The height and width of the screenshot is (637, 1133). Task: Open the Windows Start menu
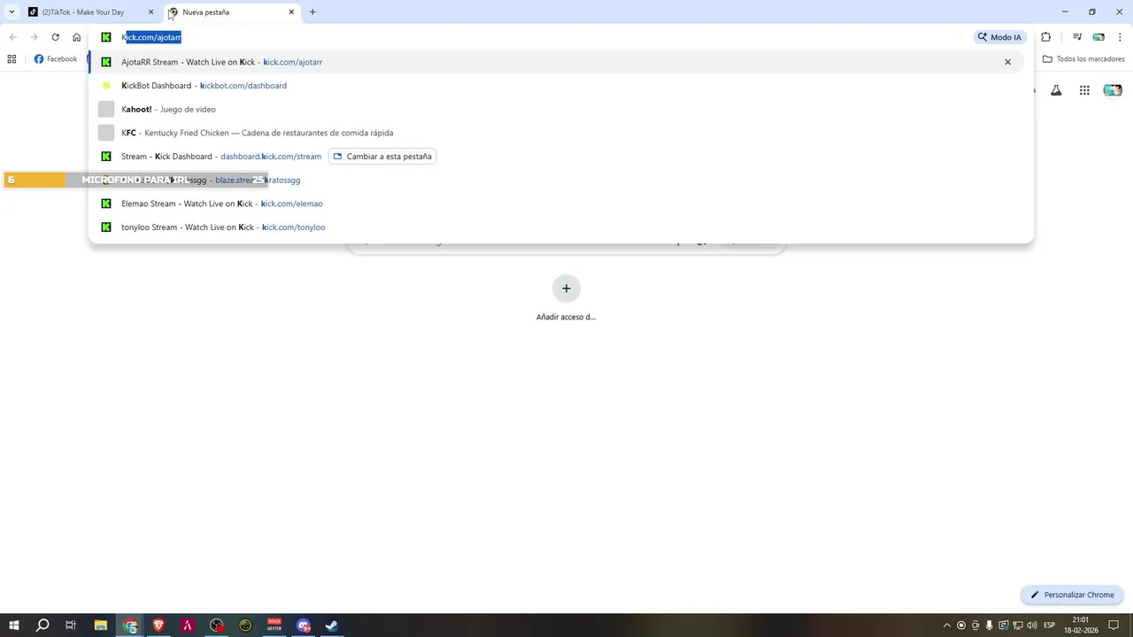[x=14, y=625]
